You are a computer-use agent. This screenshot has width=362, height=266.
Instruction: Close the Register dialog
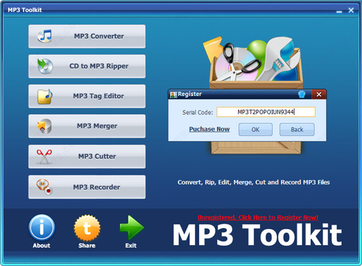point(319,94)
